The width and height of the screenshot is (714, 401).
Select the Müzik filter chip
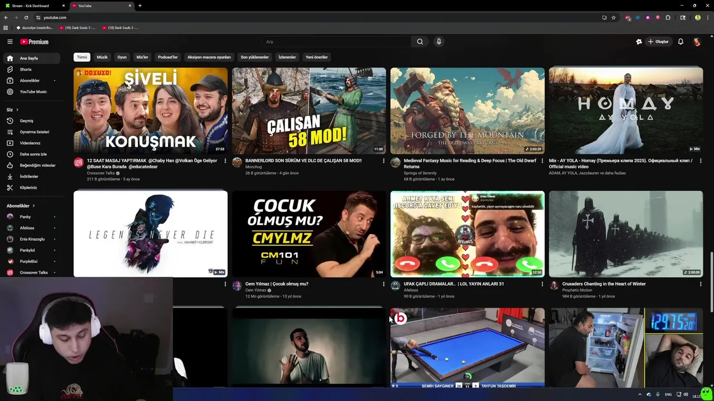102,57
